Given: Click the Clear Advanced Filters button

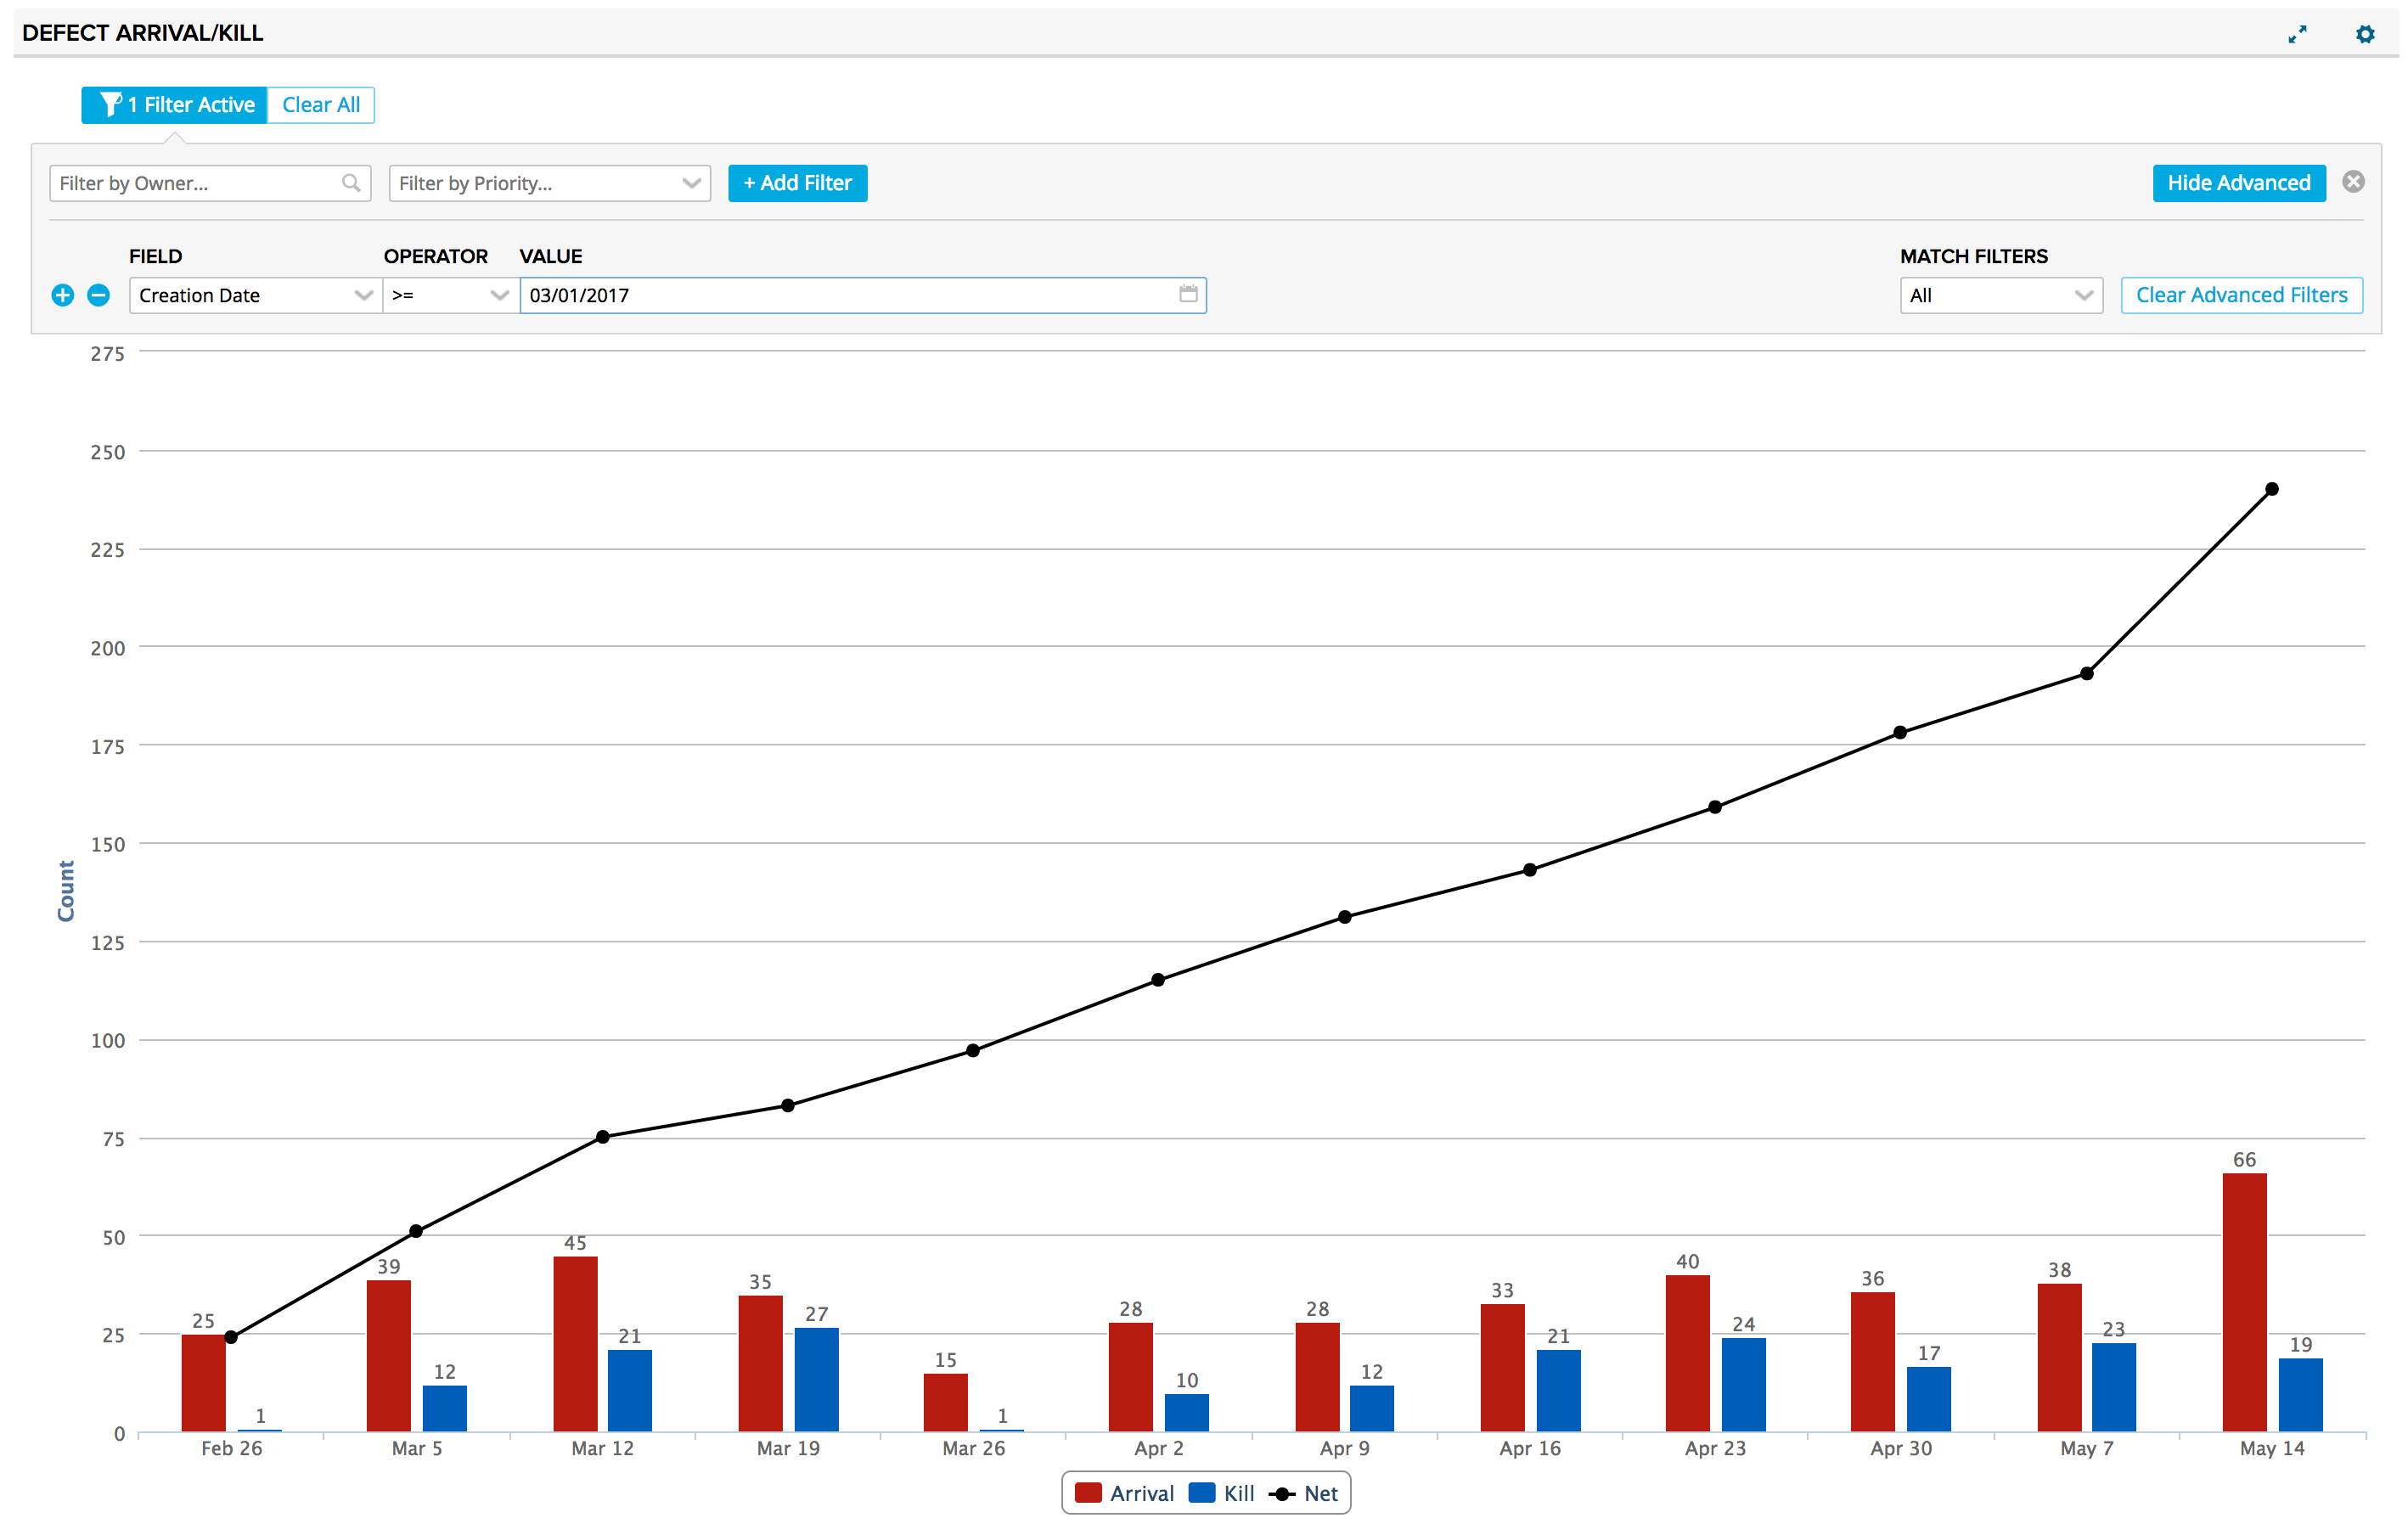Looking at the screenshot, I should point(2241,295).
